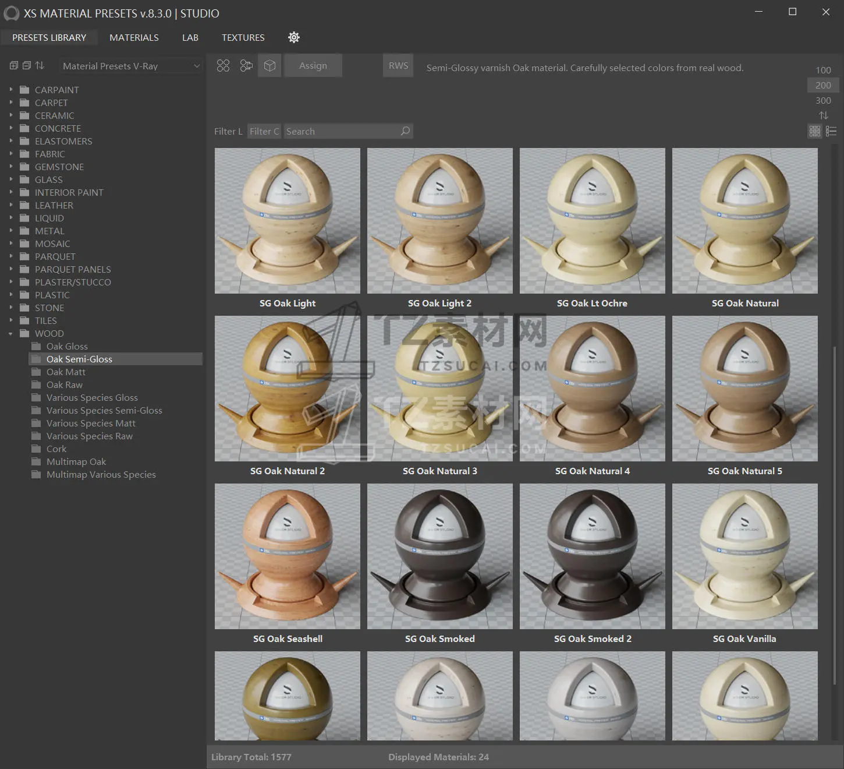Collapse the WOOD folder arrow

(10, 334)
